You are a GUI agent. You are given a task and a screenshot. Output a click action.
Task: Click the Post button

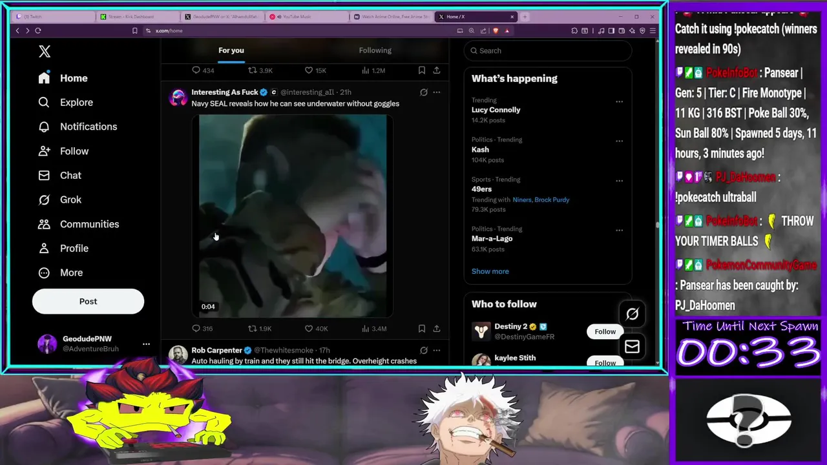pyautogui.click(x=88, y=301)
